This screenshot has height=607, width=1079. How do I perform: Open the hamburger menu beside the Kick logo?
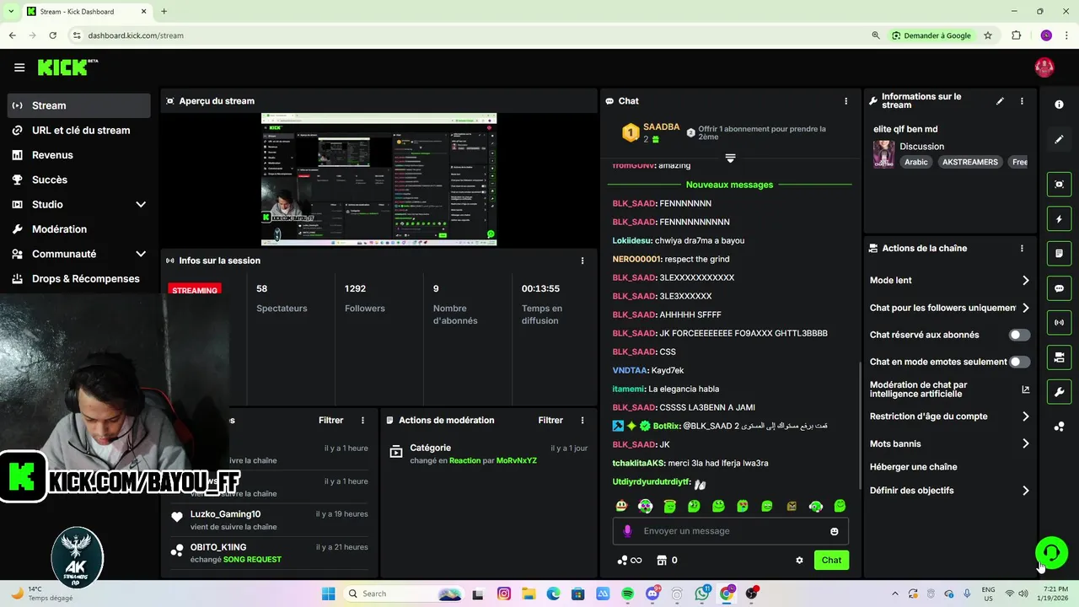pyautogui.click(x=19, y=67)
